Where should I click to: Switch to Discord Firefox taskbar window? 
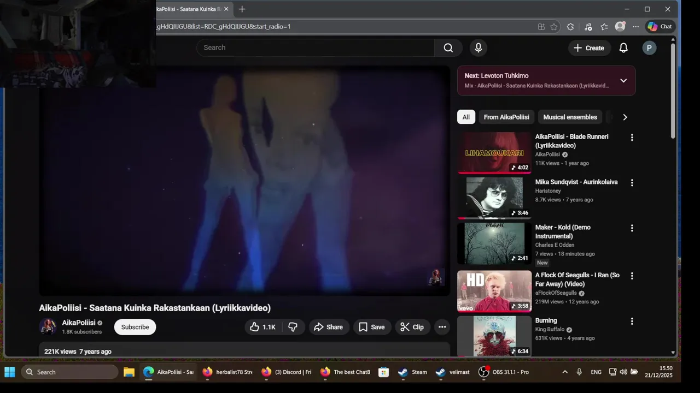pos(287,372)
